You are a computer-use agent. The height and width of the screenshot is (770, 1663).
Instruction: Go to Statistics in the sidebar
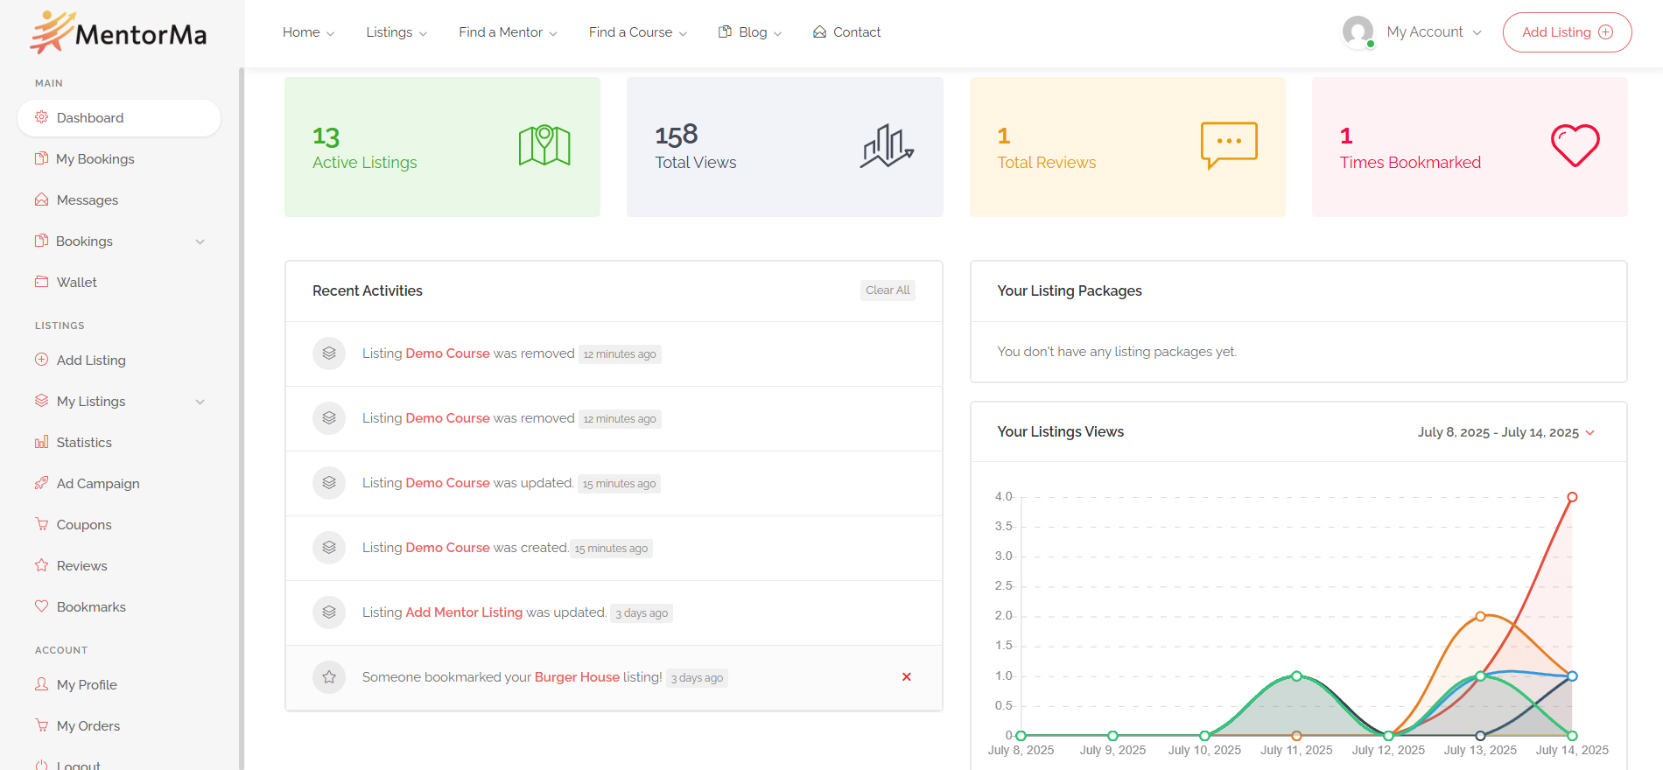[x=84, y=443]
